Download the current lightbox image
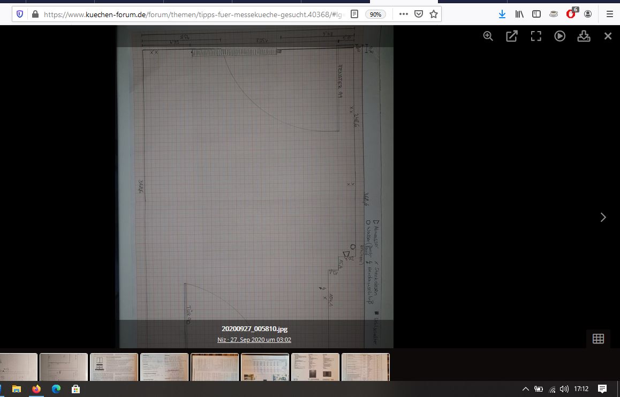This screenshot has width=620, height=397. [x=584, y=36]
